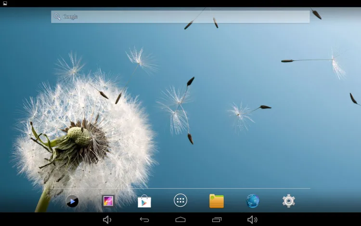Screen dimensions: 361x226
Task: Open the video player app in dock
Action: pyautogui.click(x=72, y=201)
